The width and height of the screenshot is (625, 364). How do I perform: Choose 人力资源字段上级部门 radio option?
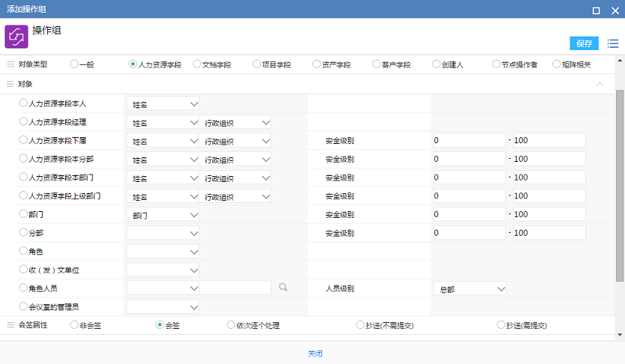tap(23, 195)
